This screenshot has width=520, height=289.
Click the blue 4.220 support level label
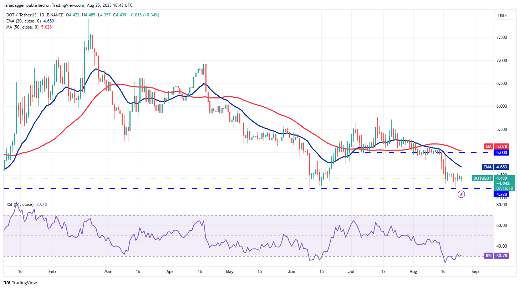pyautogui.click(x=502, y=194)
